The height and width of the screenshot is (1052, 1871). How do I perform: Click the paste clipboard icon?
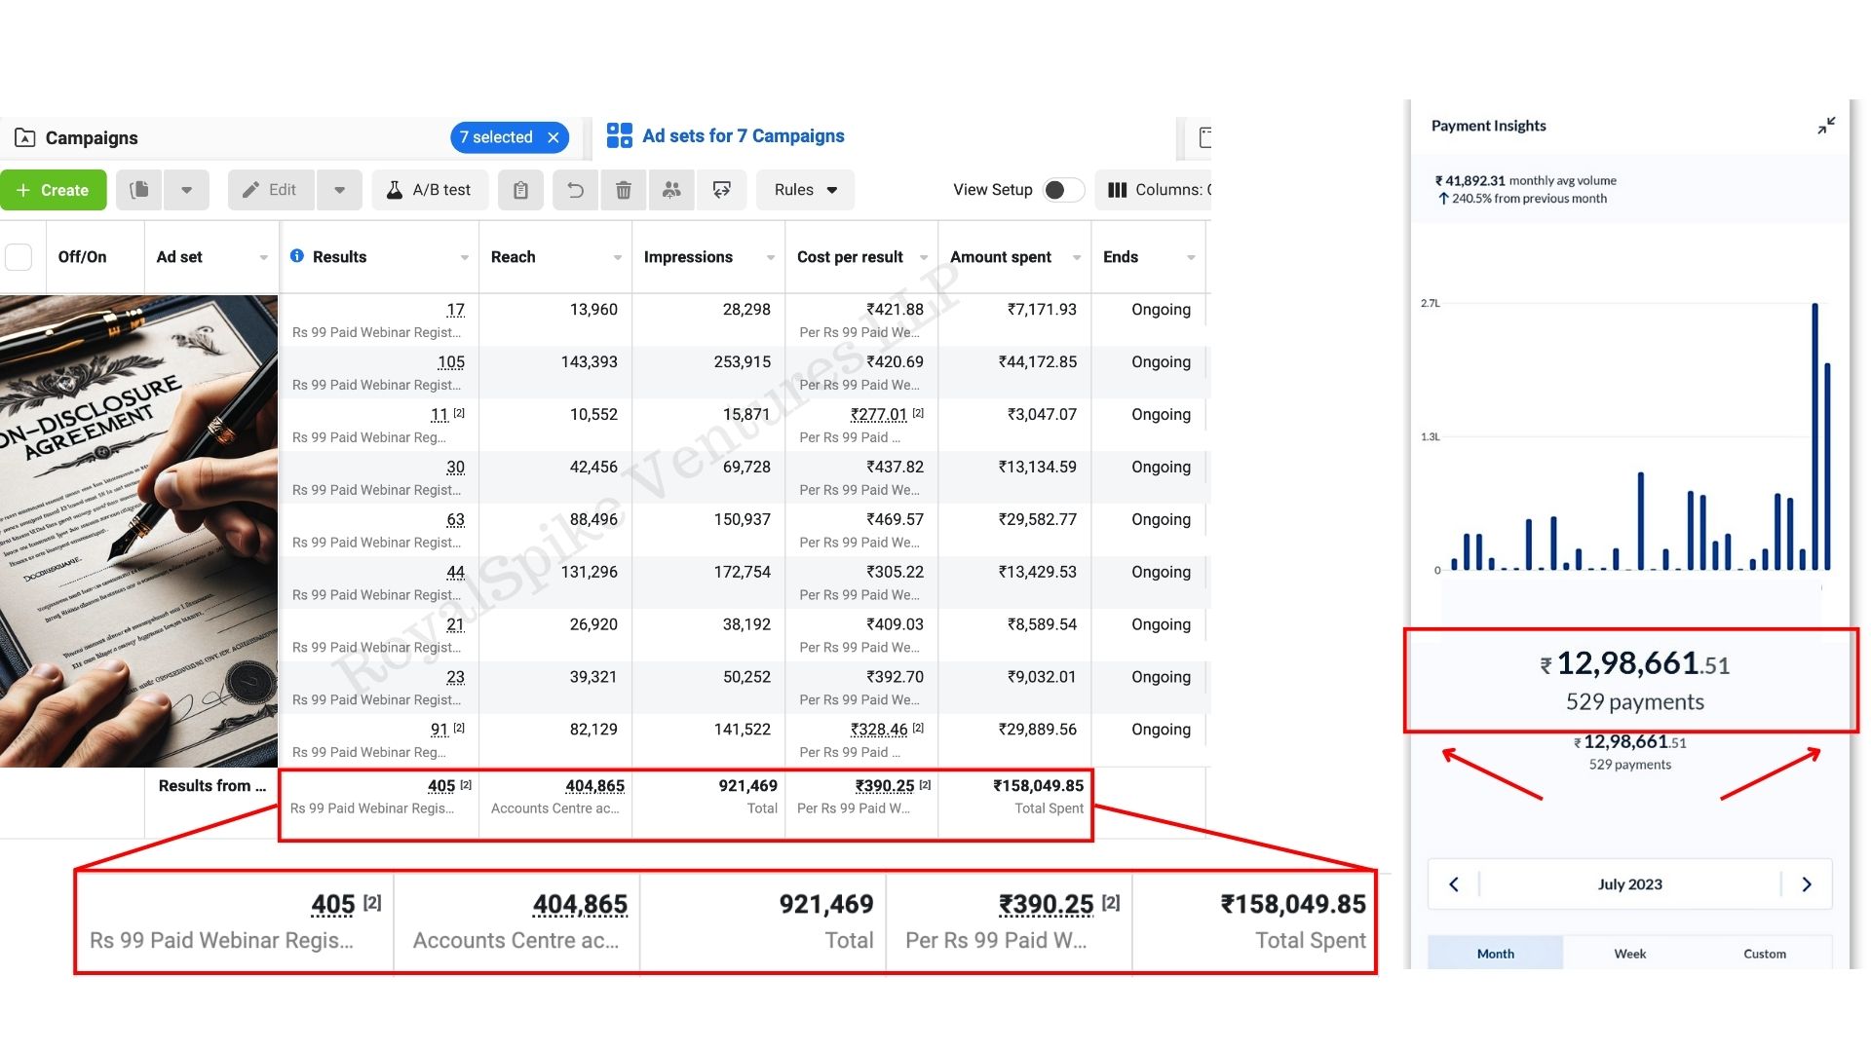[x=520, y=190]
